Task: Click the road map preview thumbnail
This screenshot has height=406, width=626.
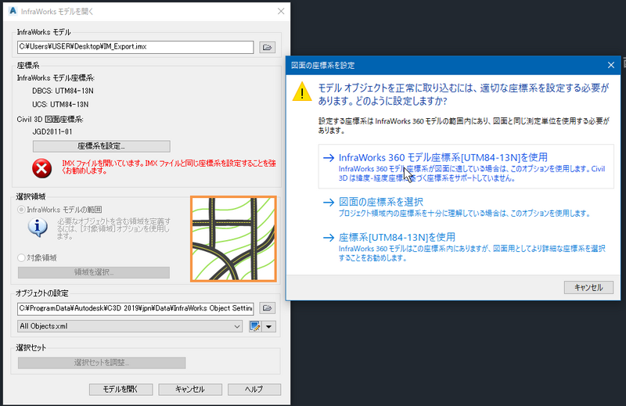Action: coord(233,239)
